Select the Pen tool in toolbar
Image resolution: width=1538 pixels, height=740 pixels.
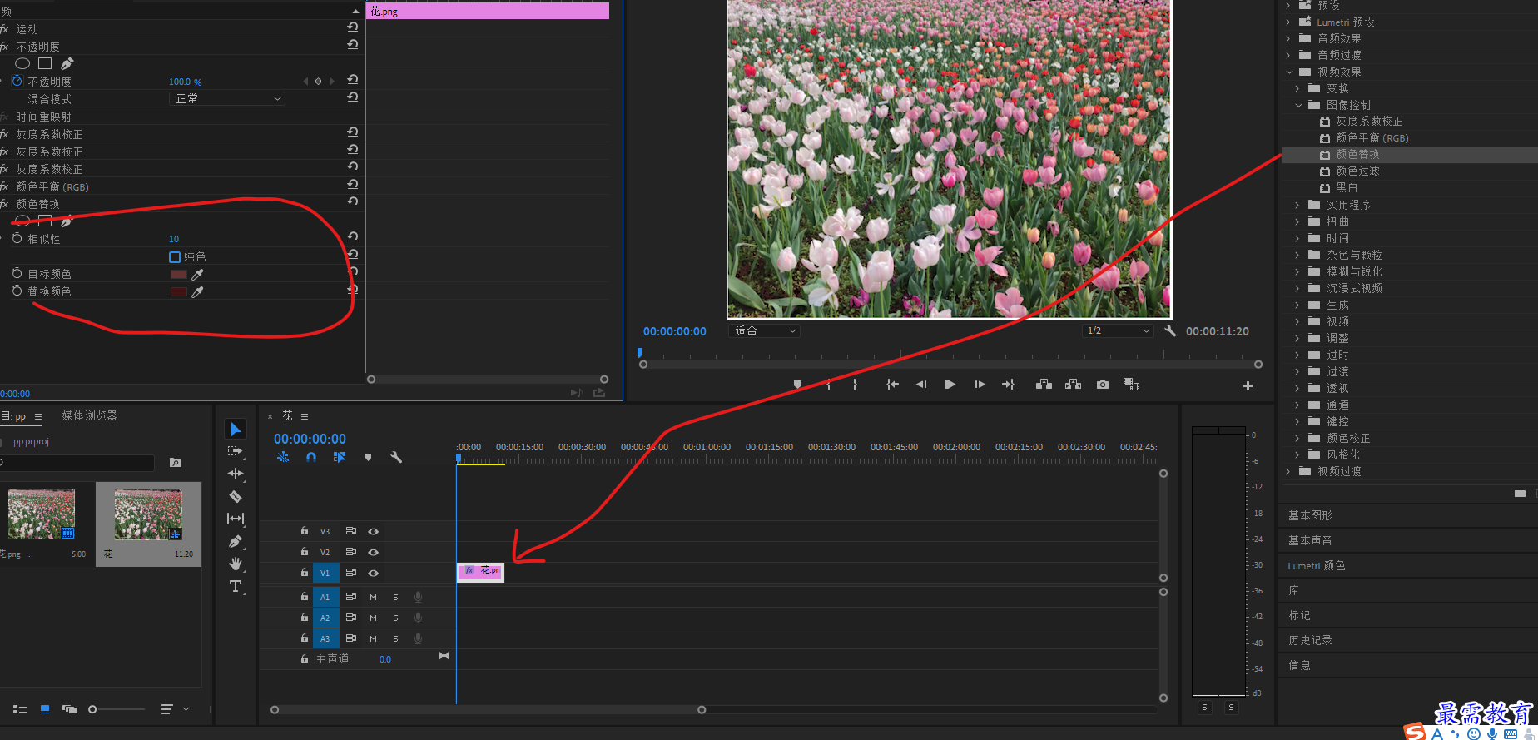tap(236, 541)
